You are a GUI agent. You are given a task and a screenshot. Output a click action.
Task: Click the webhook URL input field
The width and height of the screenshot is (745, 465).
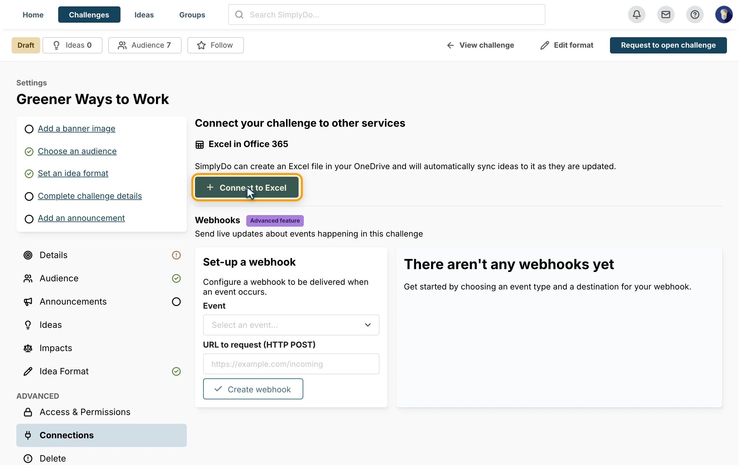[291, 364]
